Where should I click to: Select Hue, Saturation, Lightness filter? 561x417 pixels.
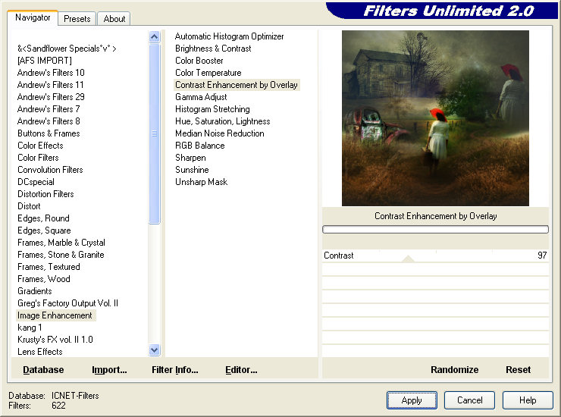[223, 121]
